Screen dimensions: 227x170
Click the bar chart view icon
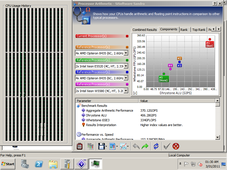tap(112, 146)
